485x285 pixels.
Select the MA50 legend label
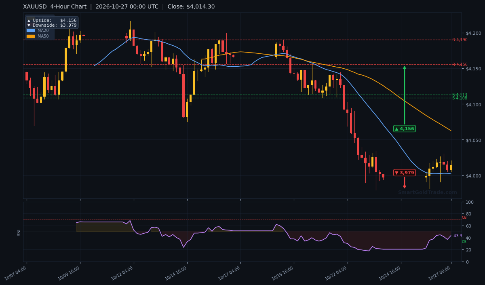[x=43, y=36]
